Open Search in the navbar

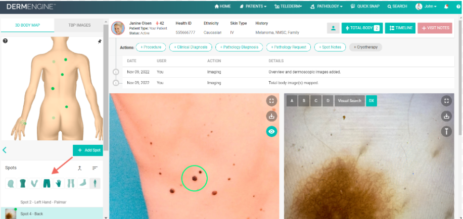click(397, 6)
